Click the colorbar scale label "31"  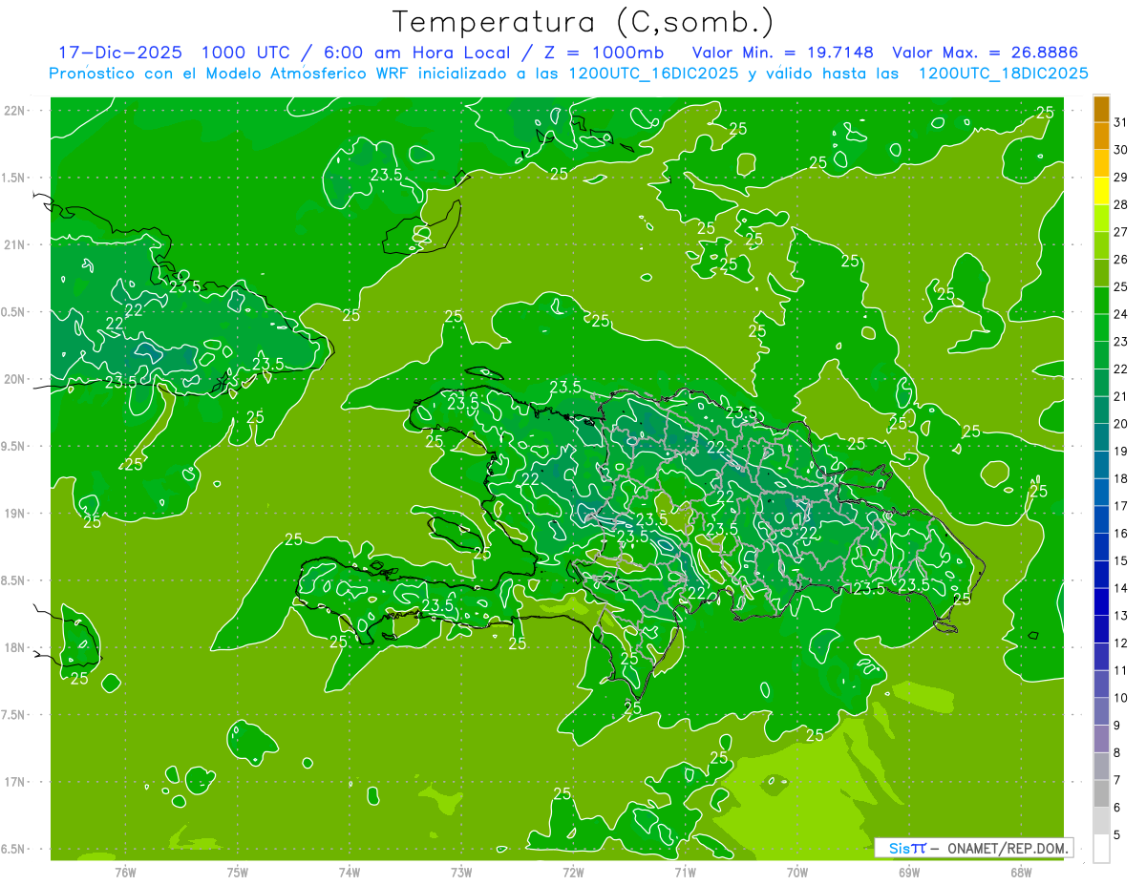(1121, 122)
